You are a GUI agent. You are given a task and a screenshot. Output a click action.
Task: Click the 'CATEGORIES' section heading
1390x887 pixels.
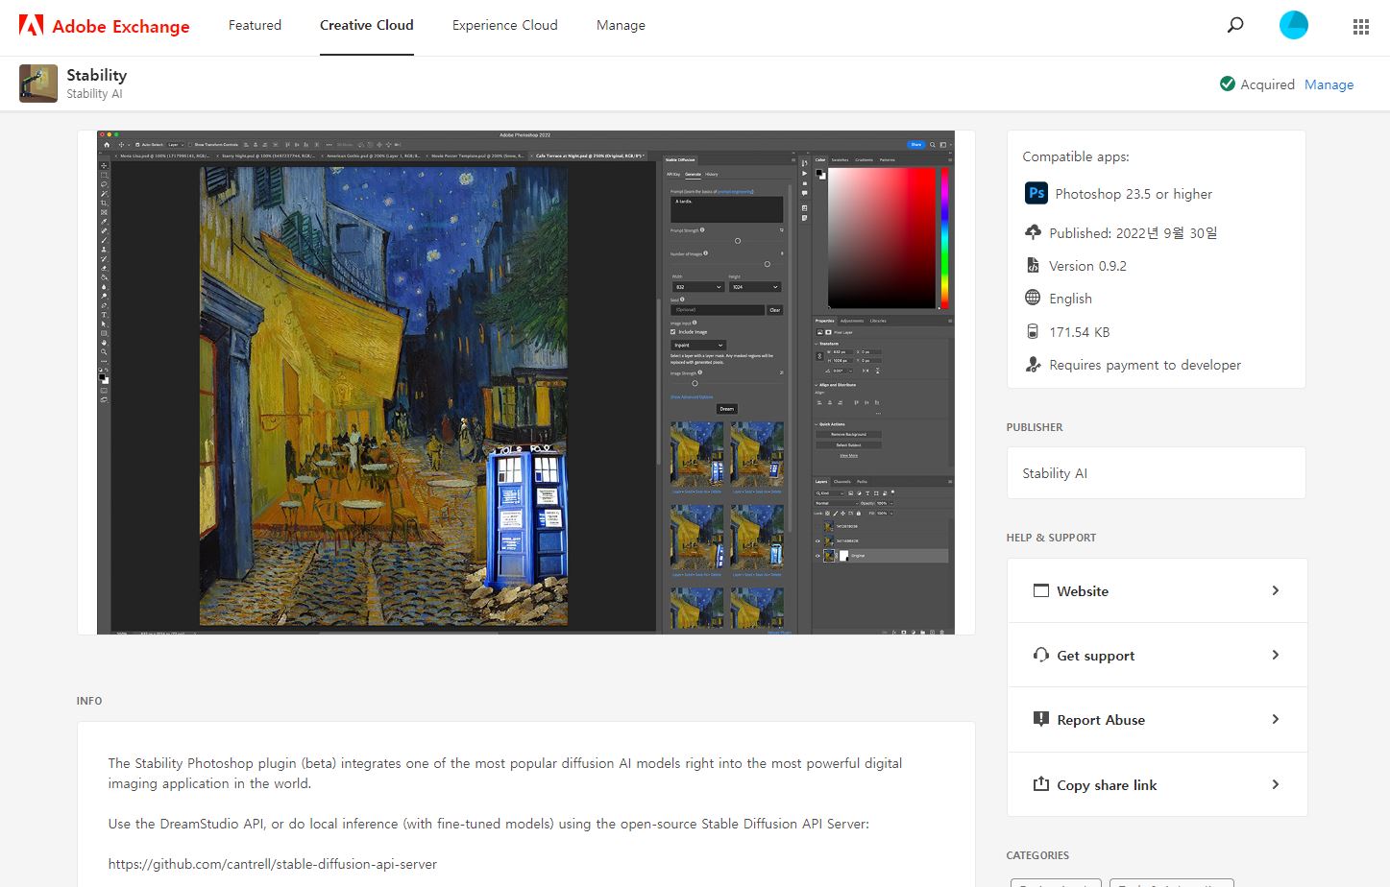coord(1037,855)
